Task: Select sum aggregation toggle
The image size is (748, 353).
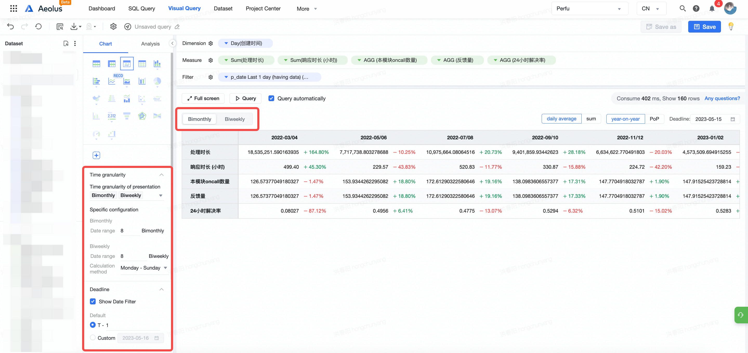Action: (591, 119)
